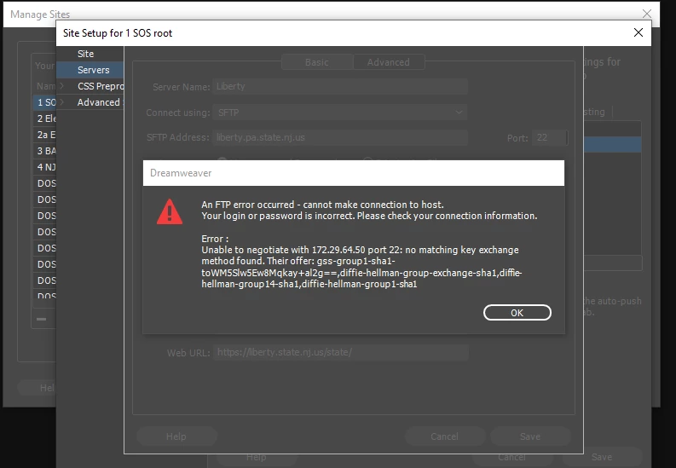The width and height of the screenshot is (676, 468).
Task: Click the highlighted server row in servers table
Action: pyautogui.click(x=612, y=144)
